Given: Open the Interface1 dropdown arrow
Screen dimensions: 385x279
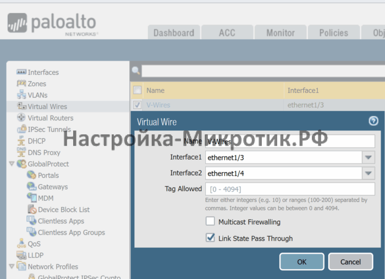Looking at the screenshot, I should (369, 157).
